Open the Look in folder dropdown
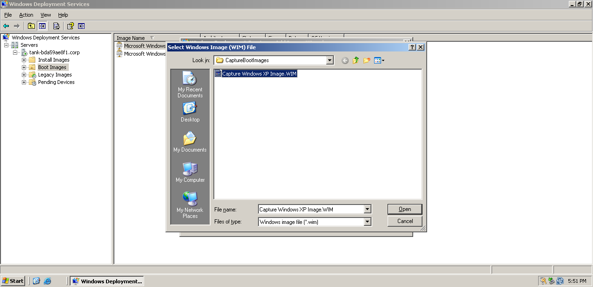The width and height of the screenshot is (593, 287). pos(330,60)
